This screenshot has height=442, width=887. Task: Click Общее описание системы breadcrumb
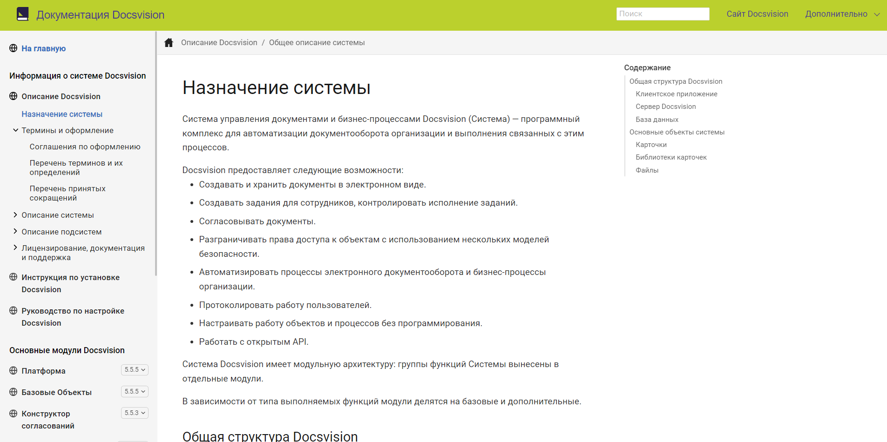click(x=317, y=43)
